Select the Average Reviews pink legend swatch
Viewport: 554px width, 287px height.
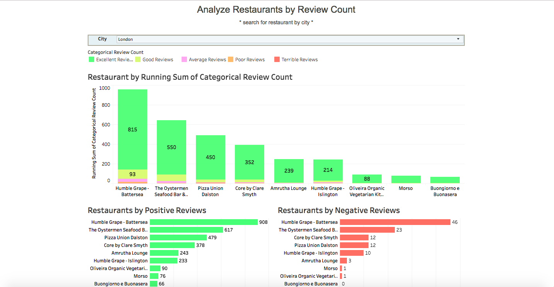[184, 59]
